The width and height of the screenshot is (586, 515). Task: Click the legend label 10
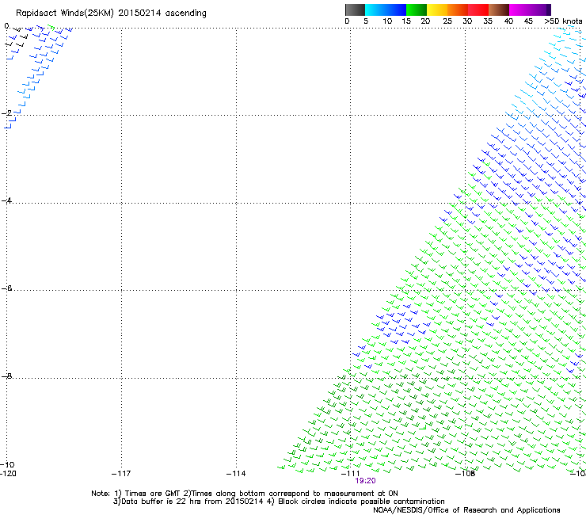point(387,21)
